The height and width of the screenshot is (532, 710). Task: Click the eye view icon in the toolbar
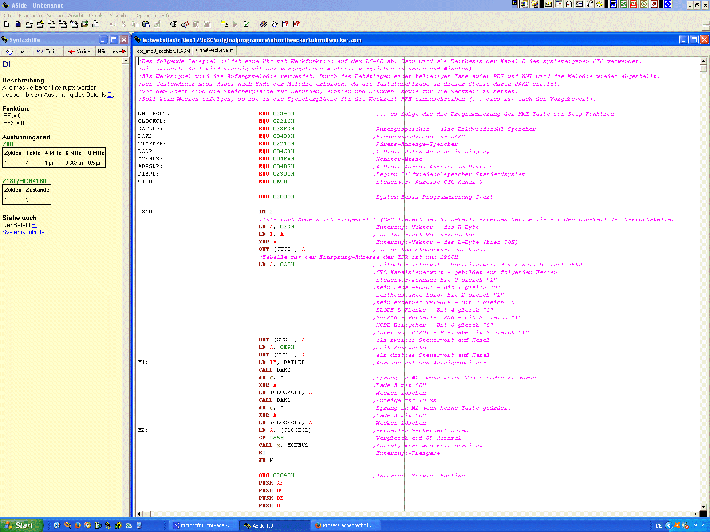(174, 24)
